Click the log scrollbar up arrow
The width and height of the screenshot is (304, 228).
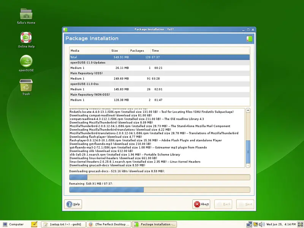(248, 110)
